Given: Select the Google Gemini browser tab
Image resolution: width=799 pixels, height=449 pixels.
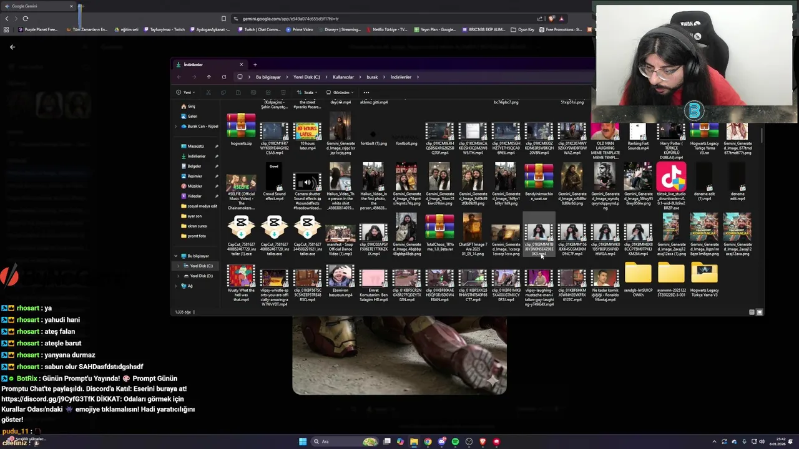Looking at the screenshot, I should (x=39, y=6).
